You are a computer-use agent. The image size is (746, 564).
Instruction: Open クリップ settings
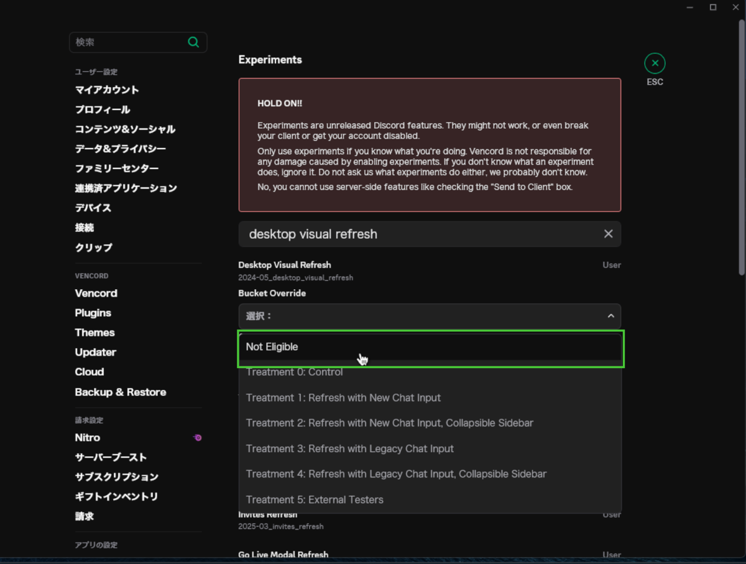[94, 247]
